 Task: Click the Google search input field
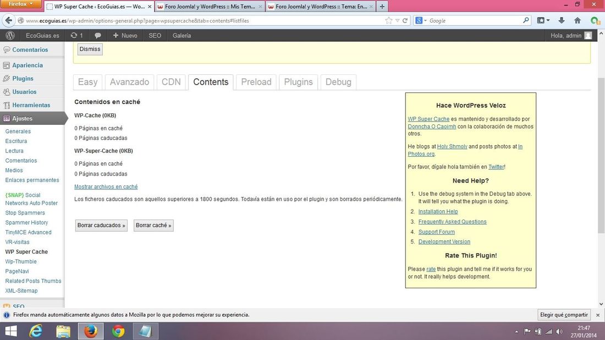pyautogui.click(x=475, y=20)
